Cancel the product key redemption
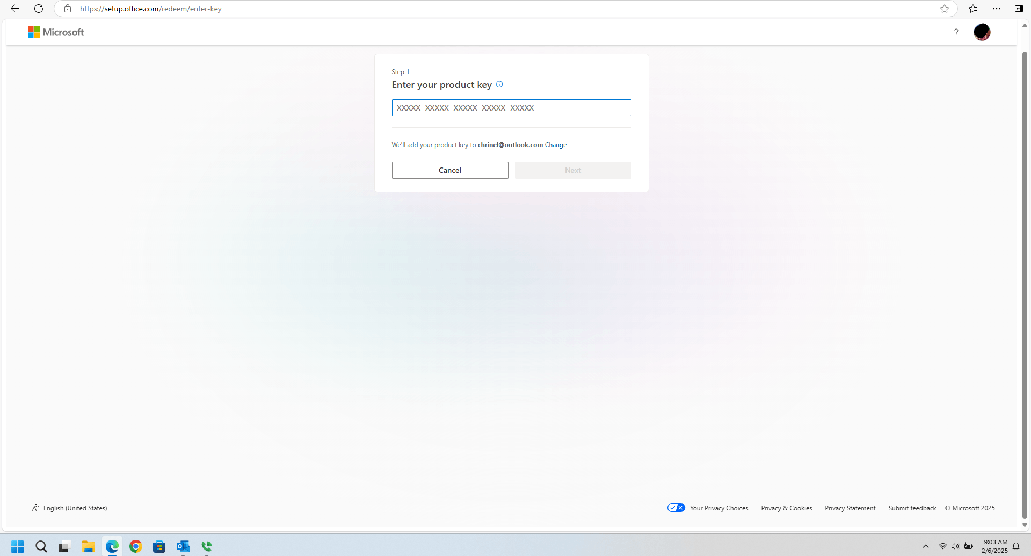 (x=450, y=170)
